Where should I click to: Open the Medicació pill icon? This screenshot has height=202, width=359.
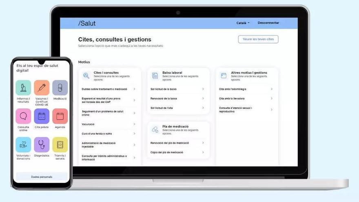(60, 88)
